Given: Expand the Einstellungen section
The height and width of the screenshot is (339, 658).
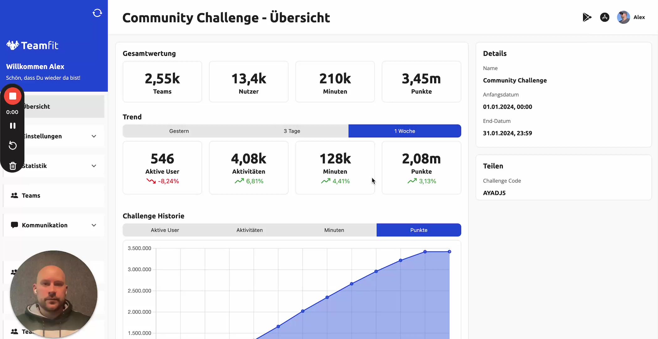Looking at the screenshot, I should (94, 136).
